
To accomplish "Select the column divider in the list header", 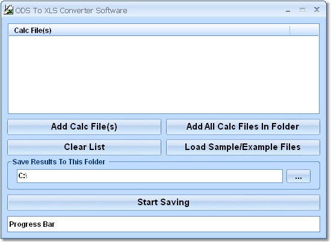I will tap(290, 30).
